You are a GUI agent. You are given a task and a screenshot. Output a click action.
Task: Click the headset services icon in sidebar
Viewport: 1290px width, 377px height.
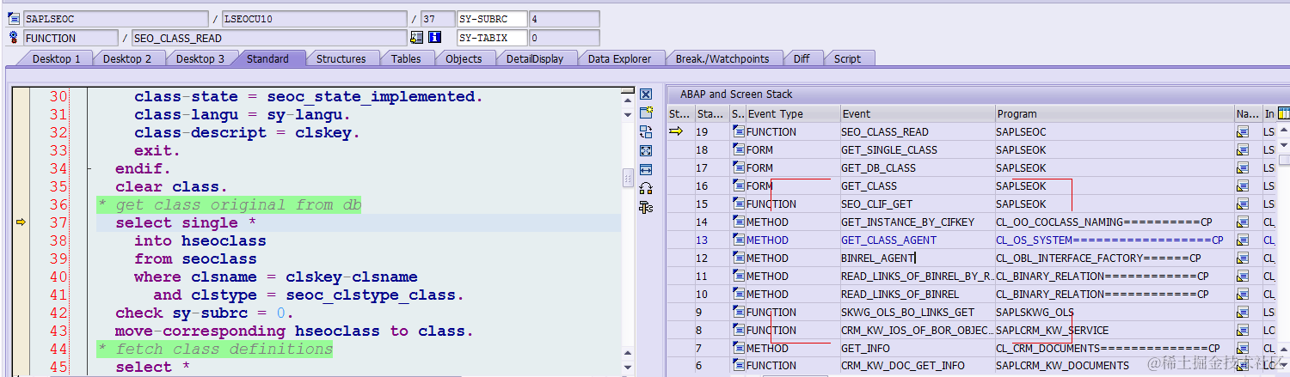646,188
